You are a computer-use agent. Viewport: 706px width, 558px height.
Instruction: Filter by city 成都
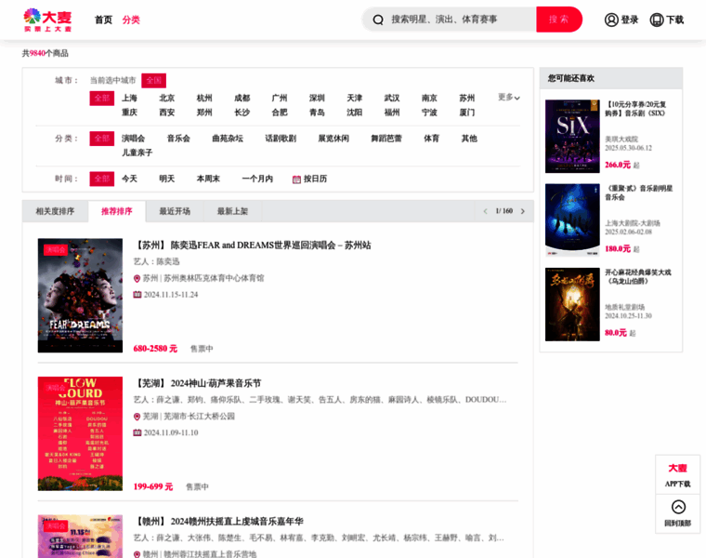242,99
